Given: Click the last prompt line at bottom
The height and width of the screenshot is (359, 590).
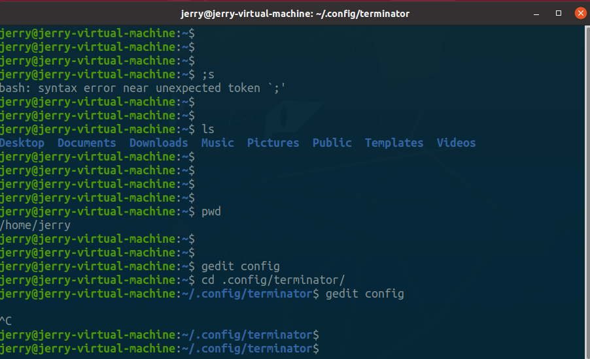Looking at the screenshot, I should click(160, 349).
